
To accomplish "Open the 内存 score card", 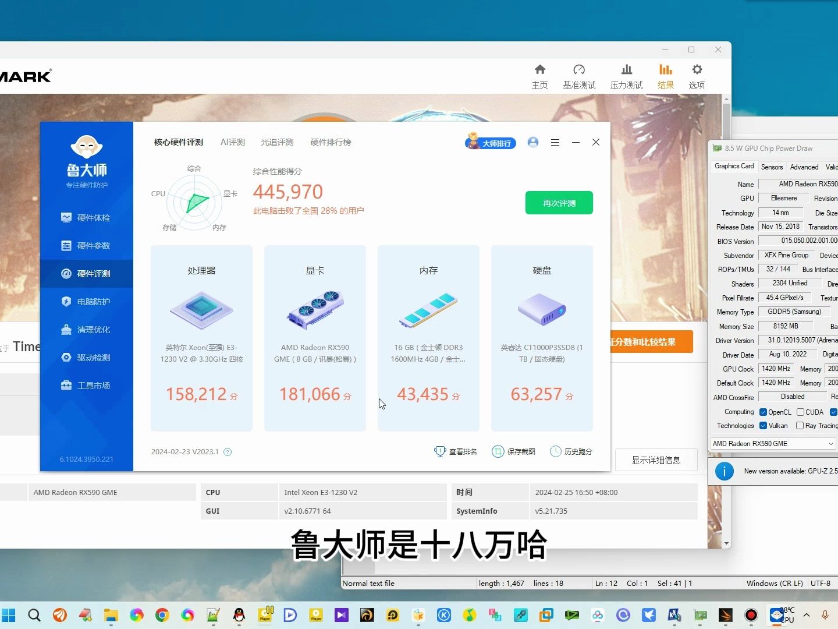I will [x=428, y=338].
